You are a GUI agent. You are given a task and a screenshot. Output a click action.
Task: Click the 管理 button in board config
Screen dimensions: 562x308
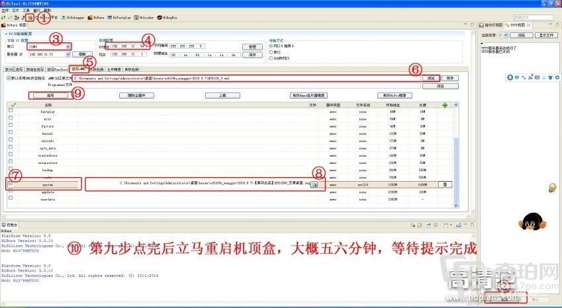(252, 46)
